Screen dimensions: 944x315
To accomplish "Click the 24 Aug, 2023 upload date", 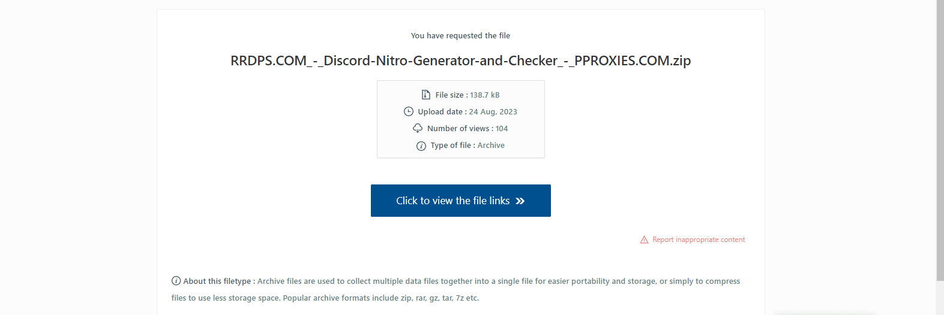I will [x=493, y=111].
